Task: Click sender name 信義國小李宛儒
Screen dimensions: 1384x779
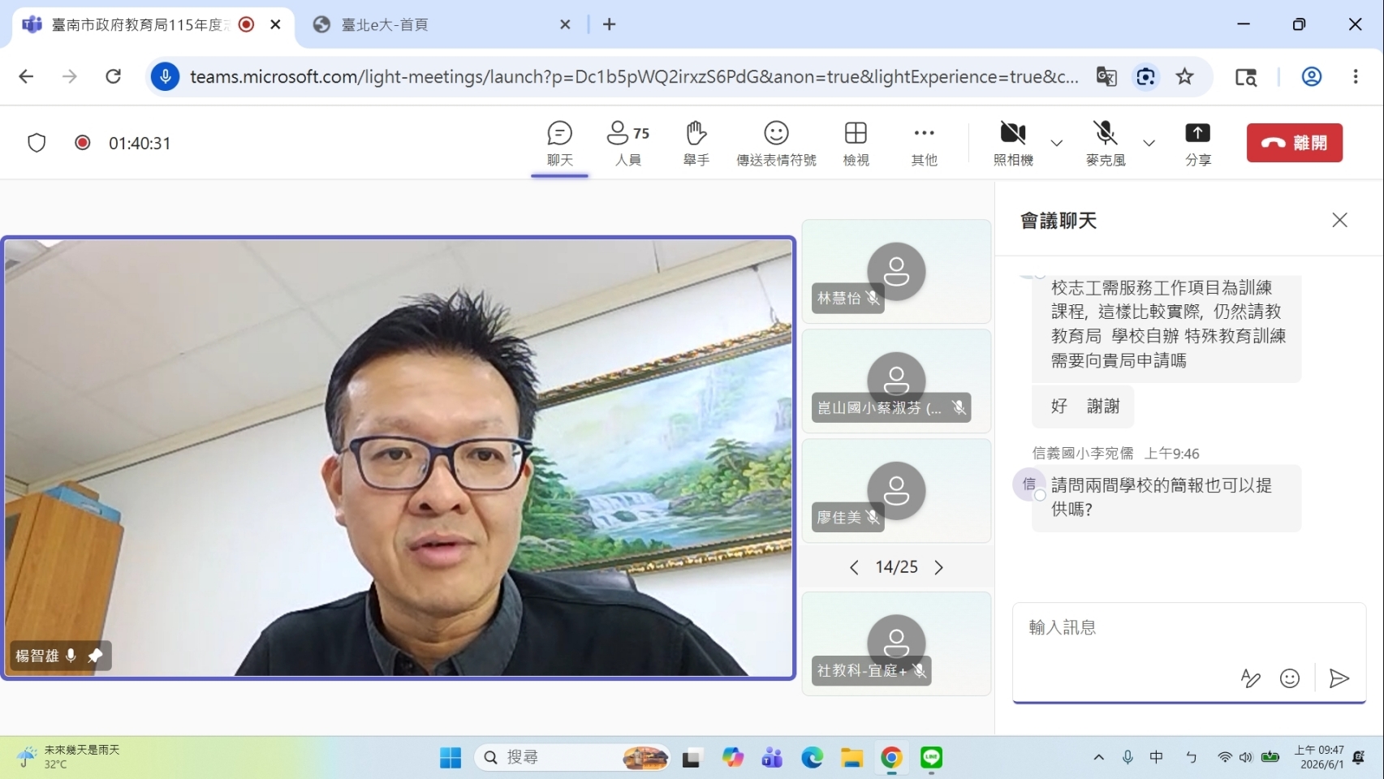Action: coord(1083,453)
